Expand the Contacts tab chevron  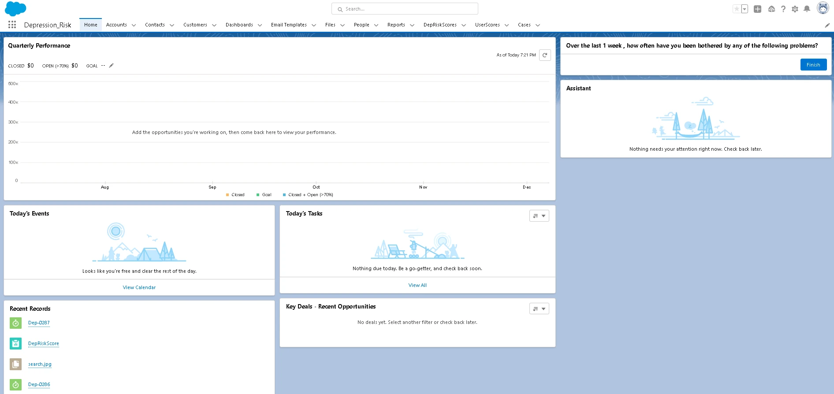(x=171, y=25)
